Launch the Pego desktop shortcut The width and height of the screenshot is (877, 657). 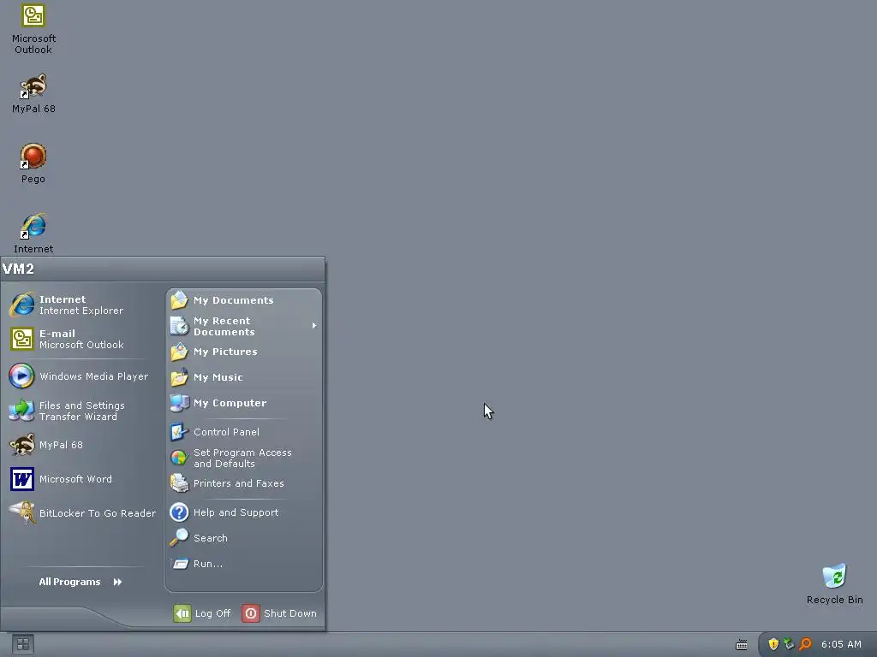(33, 163)
